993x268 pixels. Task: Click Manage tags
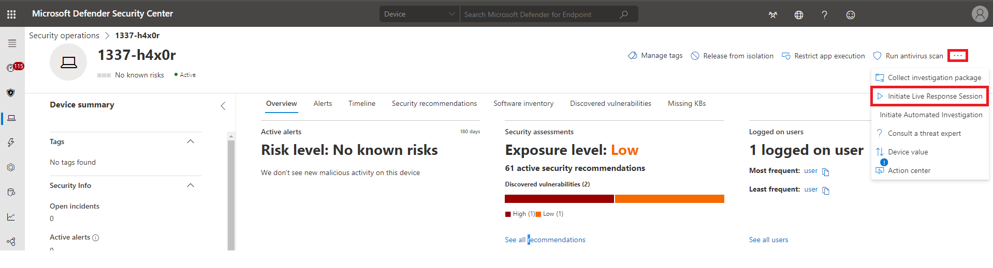click(x=655, y=56)
